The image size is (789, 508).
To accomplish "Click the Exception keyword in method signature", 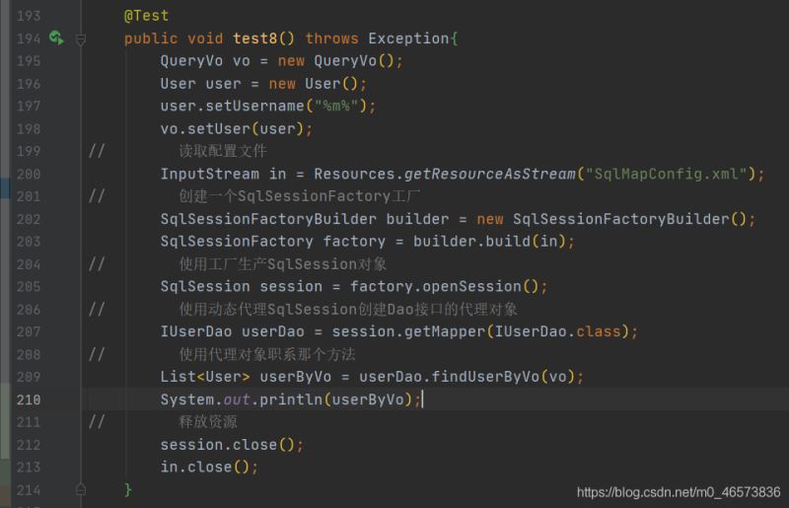I will [408, 38].
